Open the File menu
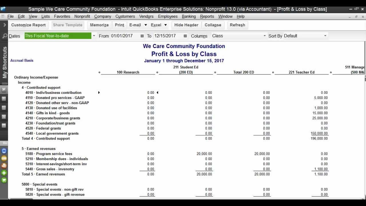This screenshot has width=366, height=206. click(11, 17)
